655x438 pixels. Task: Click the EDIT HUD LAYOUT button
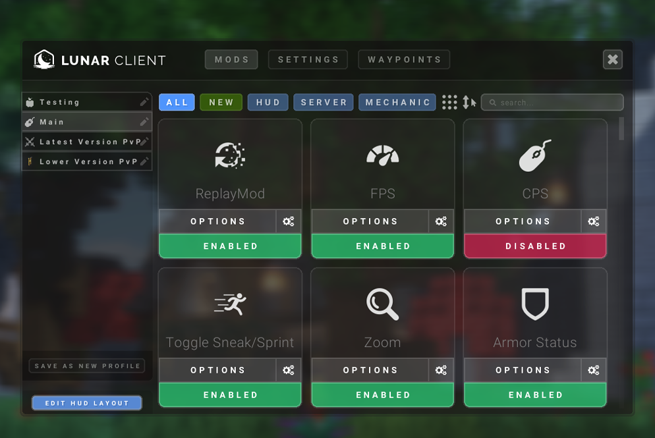[x=86, y=403]
